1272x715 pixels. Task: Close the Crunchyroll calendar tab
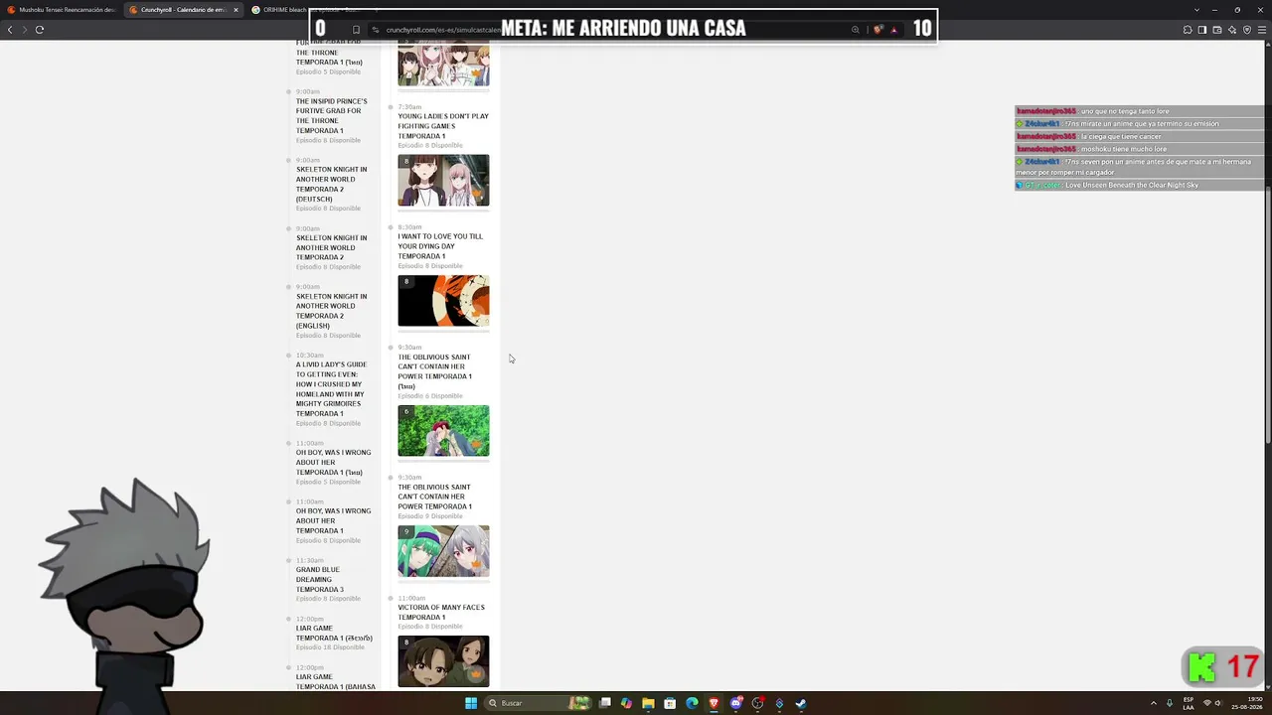tap(236, 10)
